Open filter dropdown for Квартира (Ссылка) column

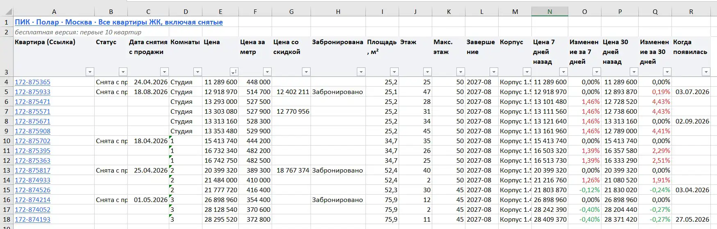click(x=90, y=72)
